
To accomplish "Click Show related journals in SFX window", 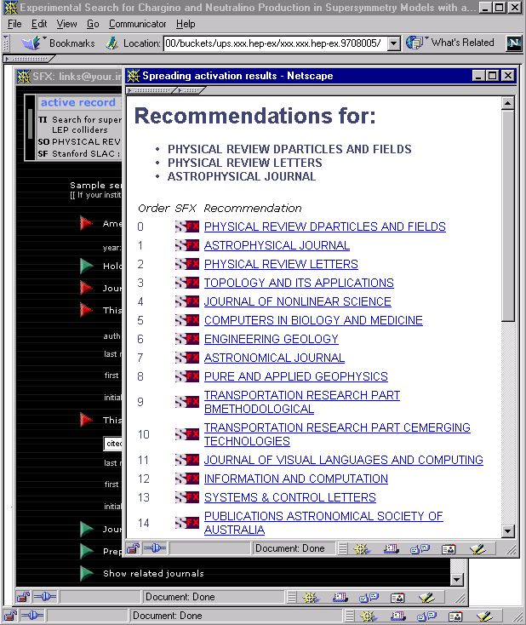I will (x=153, y=573).
